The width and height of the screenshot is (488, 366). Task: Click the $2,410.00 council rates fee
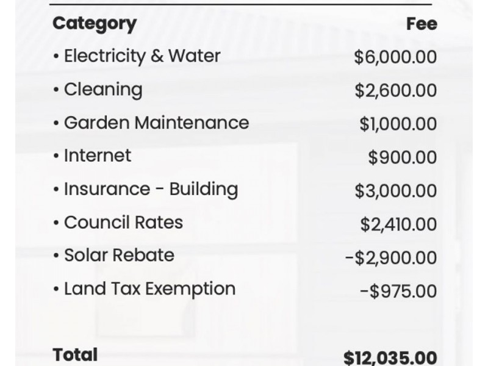[x=398, y=224]
